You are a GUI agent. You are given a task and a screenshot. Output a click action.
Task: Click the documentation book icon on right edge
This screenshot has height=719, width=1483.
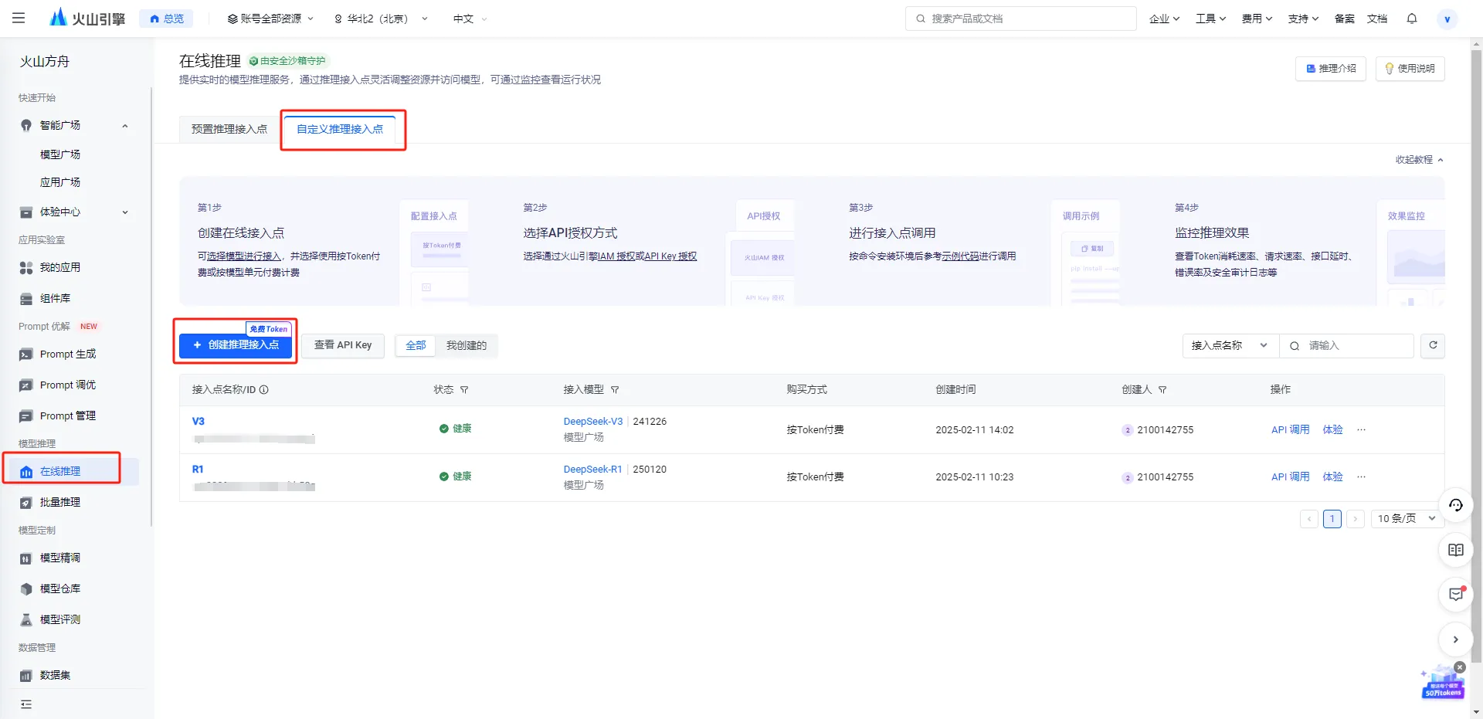click(1455, 550)
